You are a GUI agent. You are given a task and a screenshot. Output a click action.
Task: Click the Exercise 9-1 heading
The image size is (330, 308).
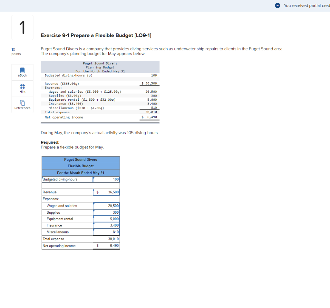coord(96,36)
